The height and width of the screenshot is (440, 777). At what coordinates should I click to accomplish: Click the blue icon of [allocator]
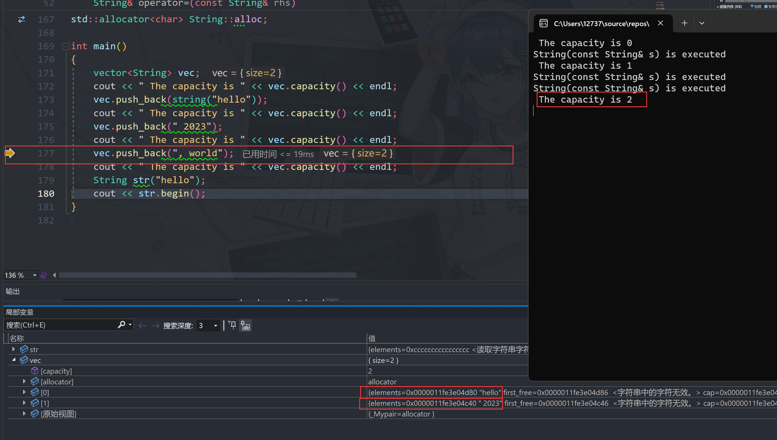[x=35, y=382]
